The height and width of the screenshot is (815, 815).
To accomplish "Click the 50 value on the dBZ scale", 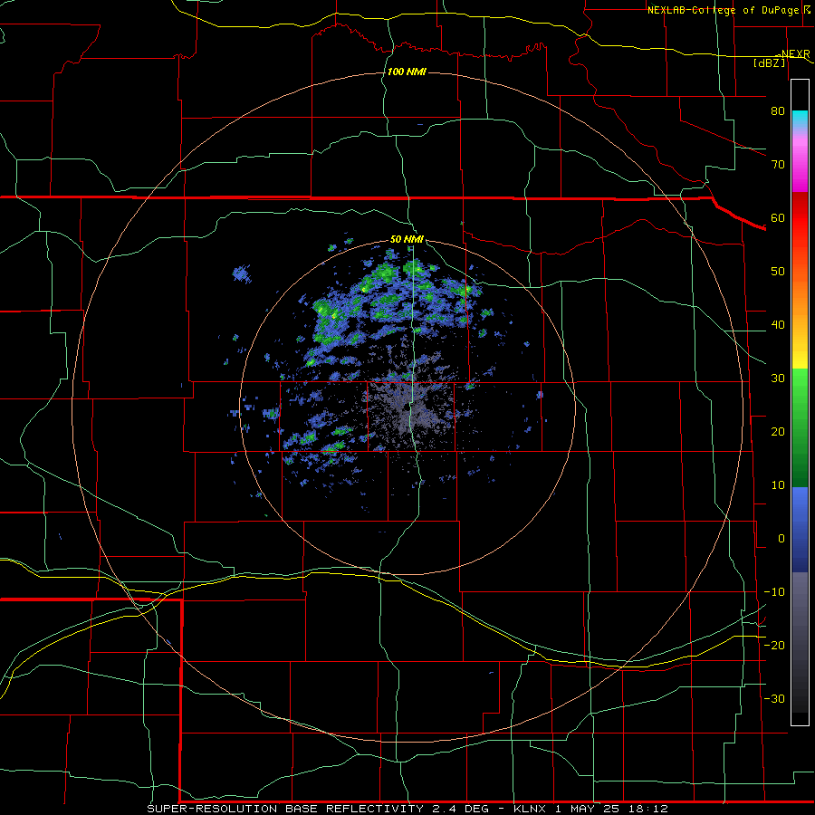I will pos(778,272).
